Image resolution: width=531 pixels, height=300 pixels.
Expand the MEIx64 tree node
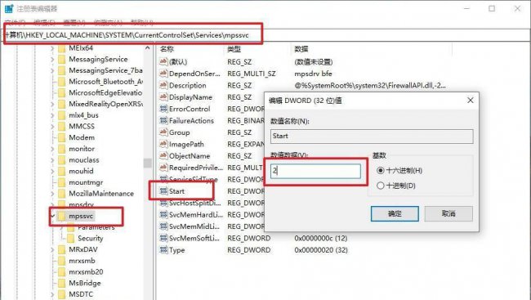pos(52,48)
